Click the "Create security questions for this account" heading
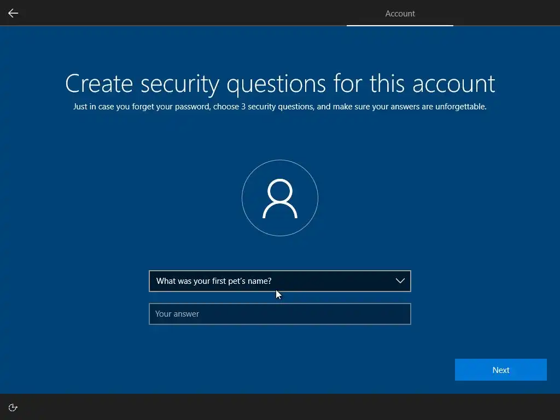This screenshot has width=560, height=420. click(x=280, y=84)
